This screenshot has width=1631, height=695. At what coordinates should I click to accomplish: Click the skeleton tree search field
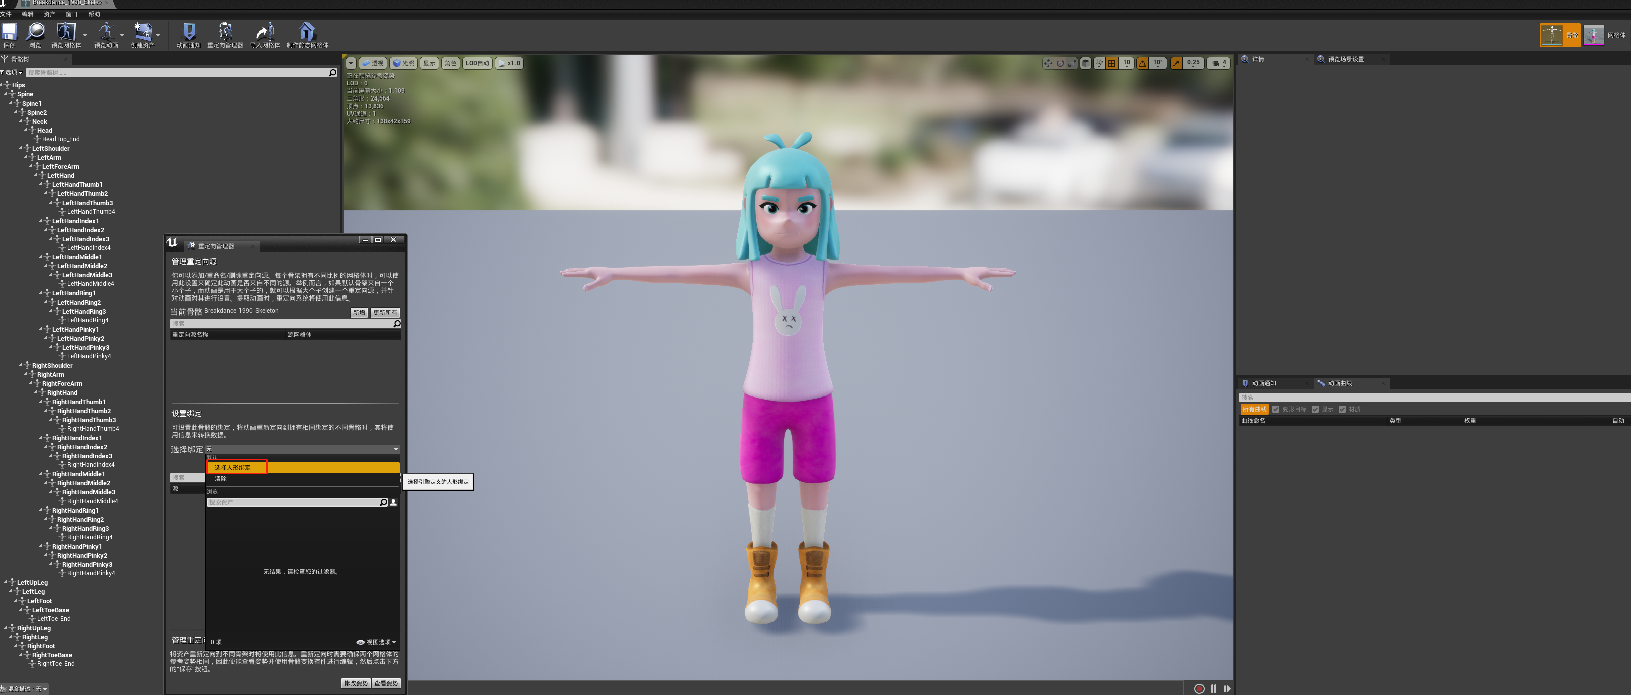(x=176, y=73)
